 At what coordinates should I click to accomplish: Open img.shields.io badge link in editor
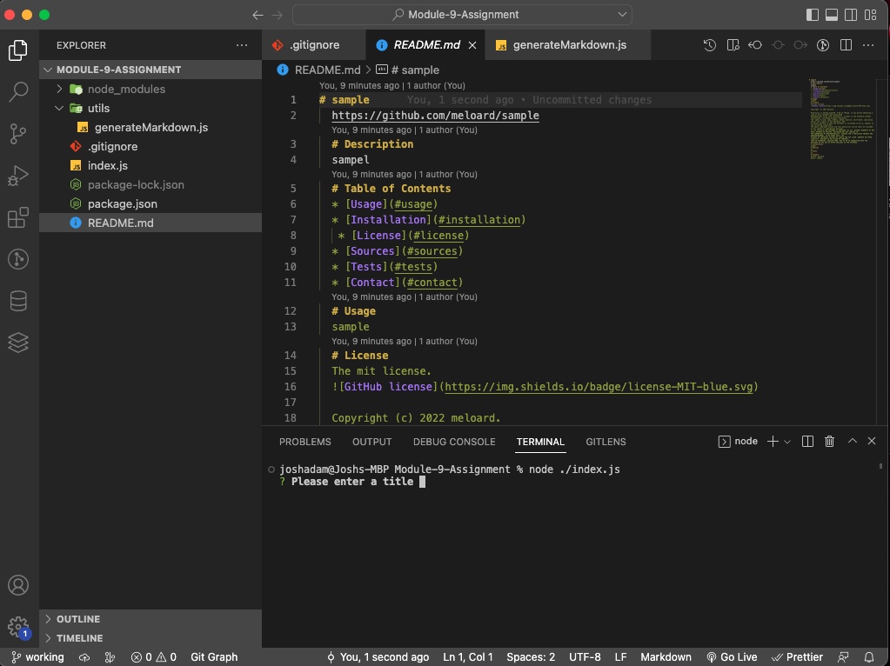click(599, 386)
